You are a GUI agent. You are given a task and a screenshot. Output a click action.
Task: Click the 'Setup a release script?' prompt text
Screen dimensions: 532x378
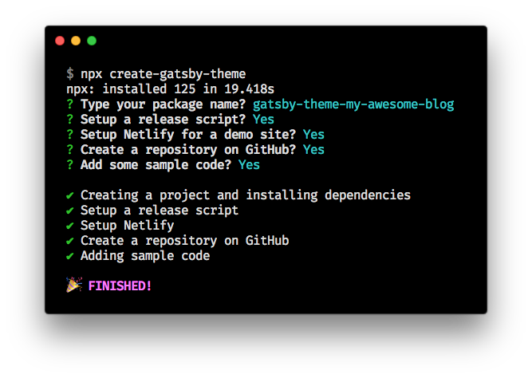pos(163,120)
